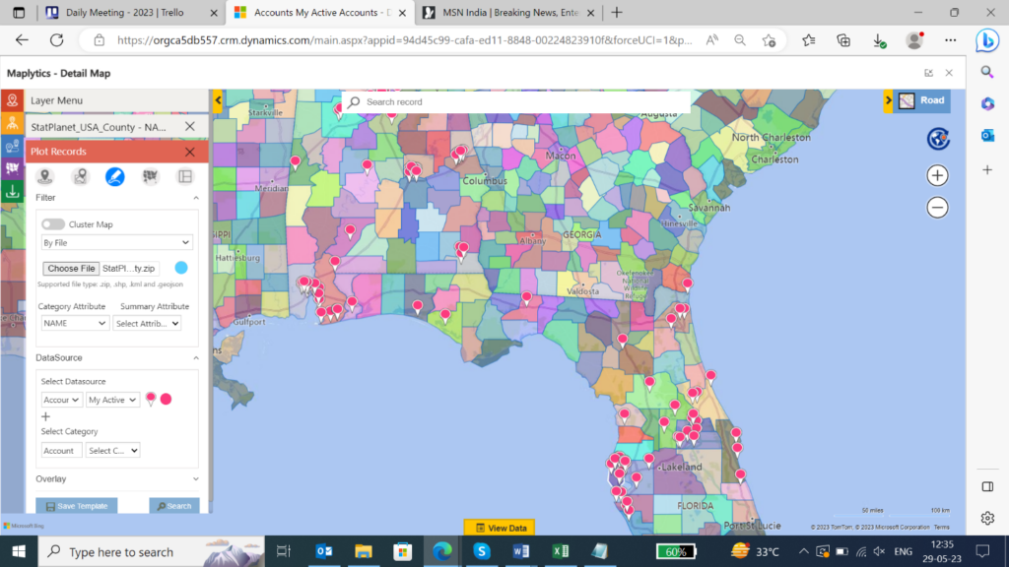Viewport: 1009px width, 567px height.
Task: Select the active pen icon in Plot Records
Action: pyautogui.click(x=115, y=176)
